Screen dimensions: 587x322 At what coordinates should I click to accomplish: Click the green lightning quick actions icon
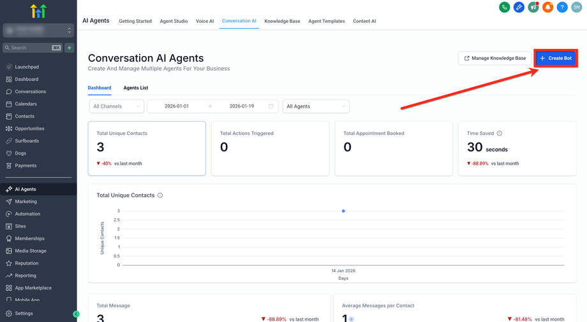(x=70, y=48)
